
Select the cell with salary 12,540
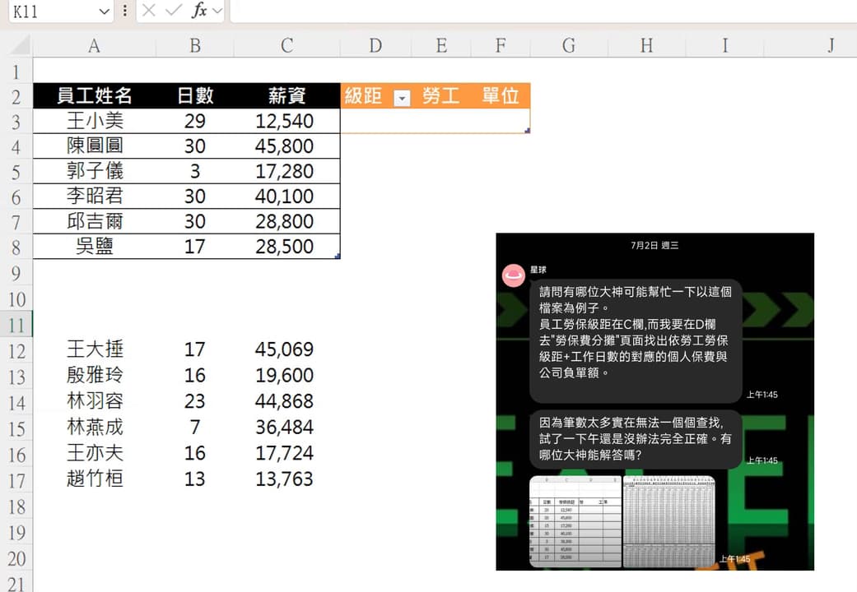point(286,121)
